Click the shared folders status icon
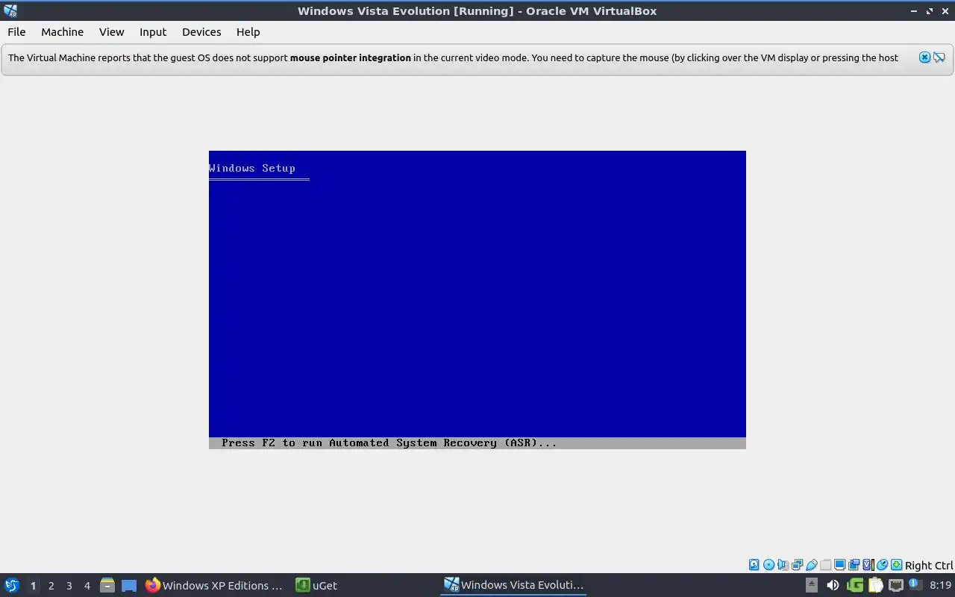The height and width of the screenshot is (597, 955). click(825, 565)
